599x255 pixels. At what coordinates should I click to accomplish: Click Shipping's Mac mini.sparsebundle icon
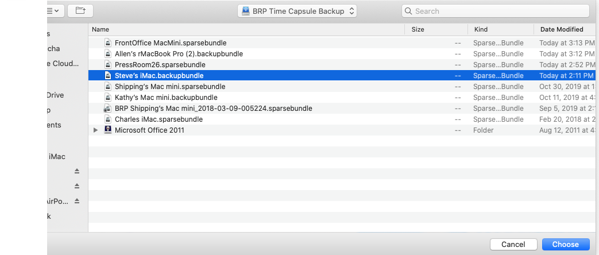[x=108, y=86]
